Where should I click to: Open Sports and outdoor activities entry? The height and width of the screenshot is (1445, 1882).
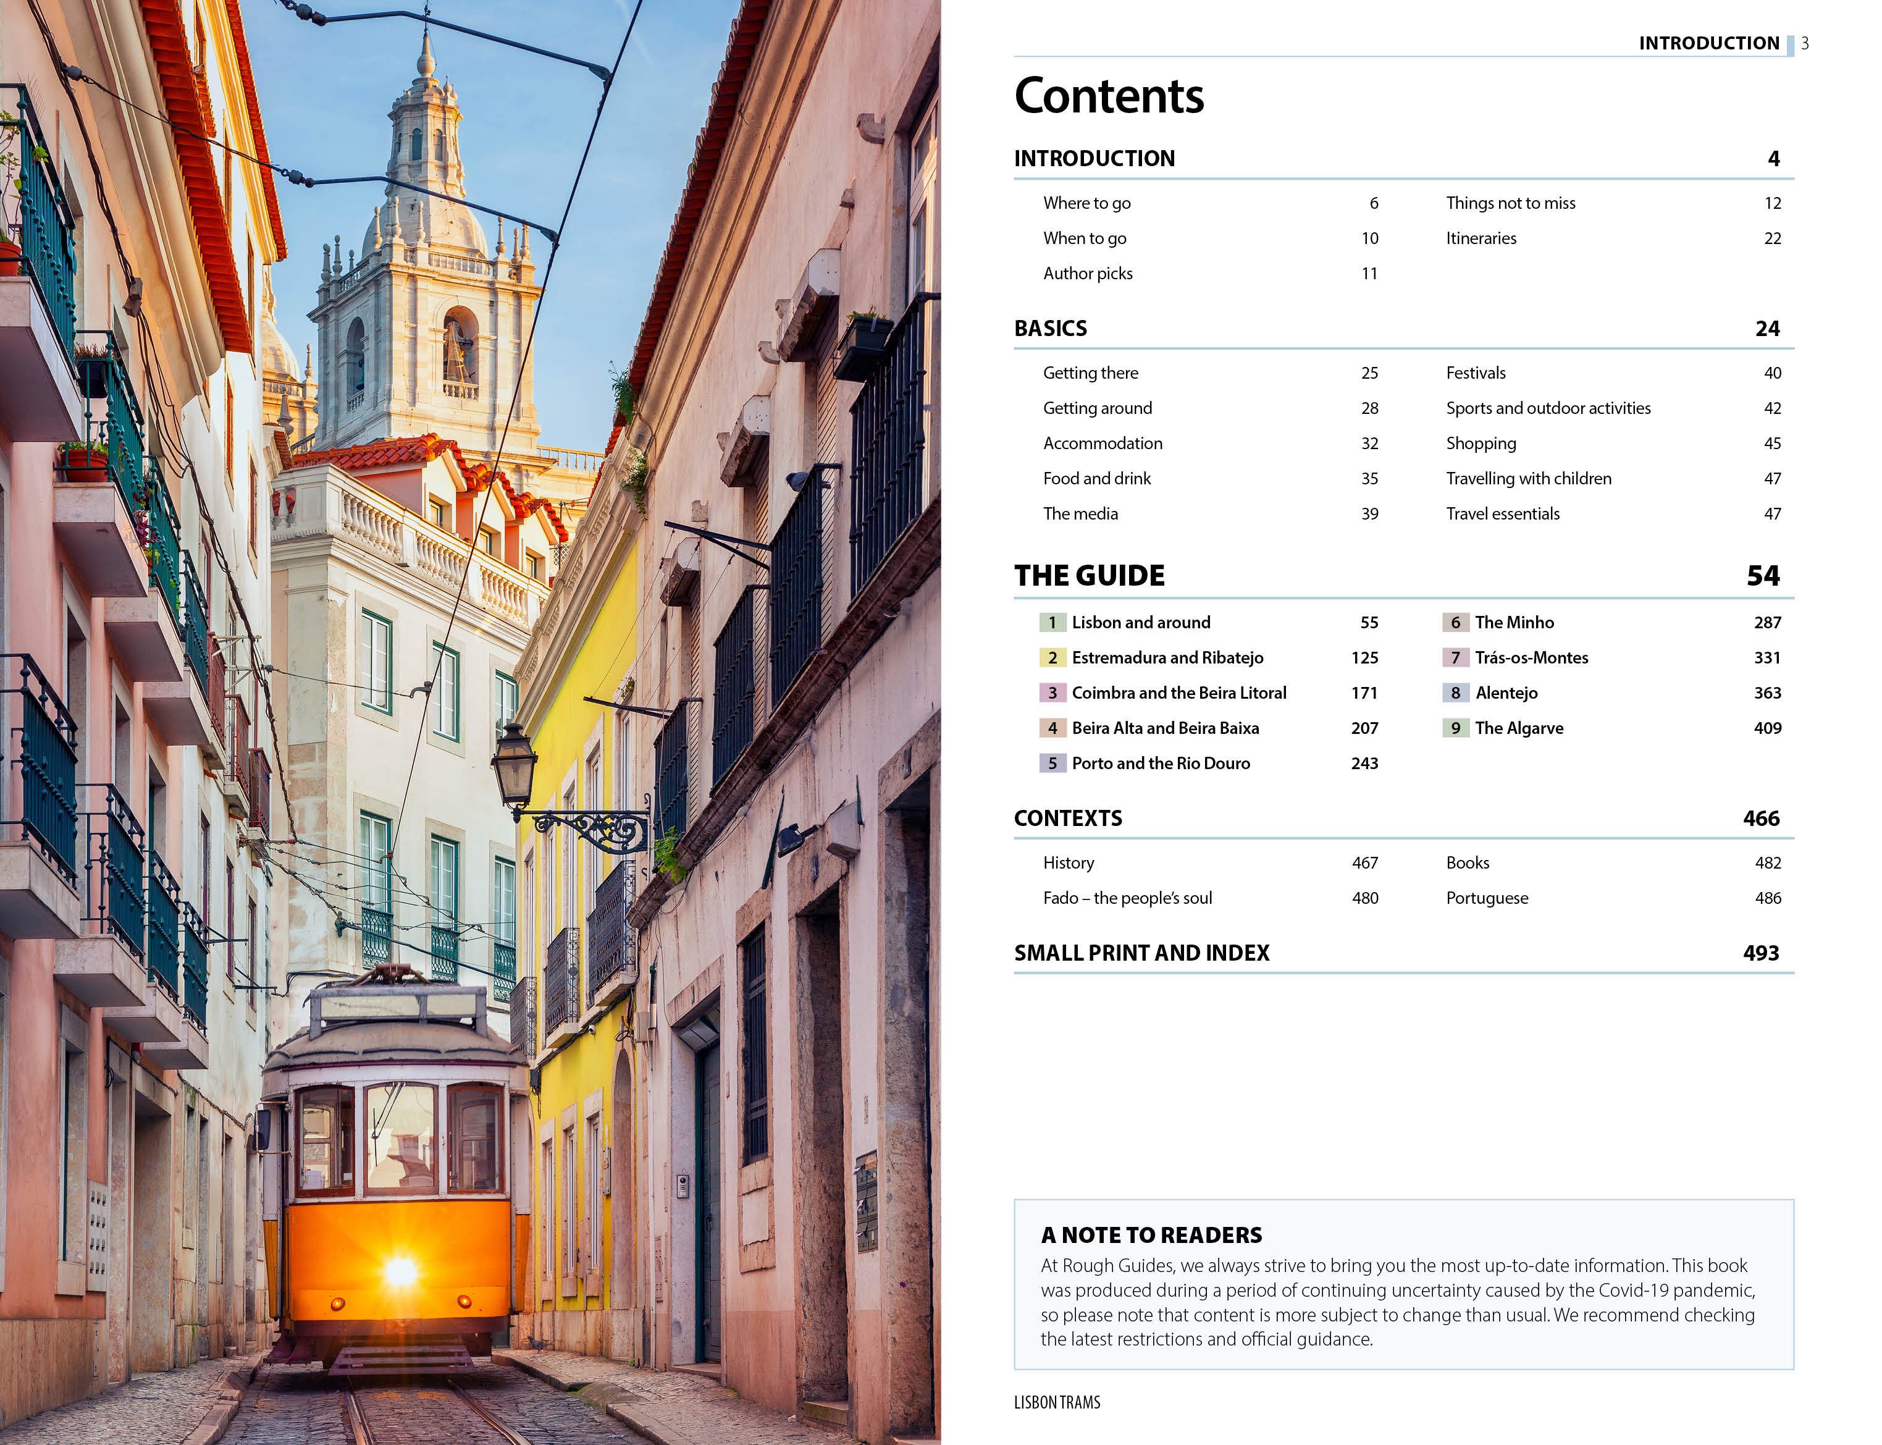pos(1548,408)
